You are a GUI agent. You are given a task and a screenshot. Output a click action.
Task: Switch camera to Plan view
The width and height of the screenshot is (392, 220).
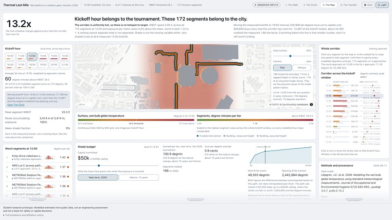pos(282,68)
